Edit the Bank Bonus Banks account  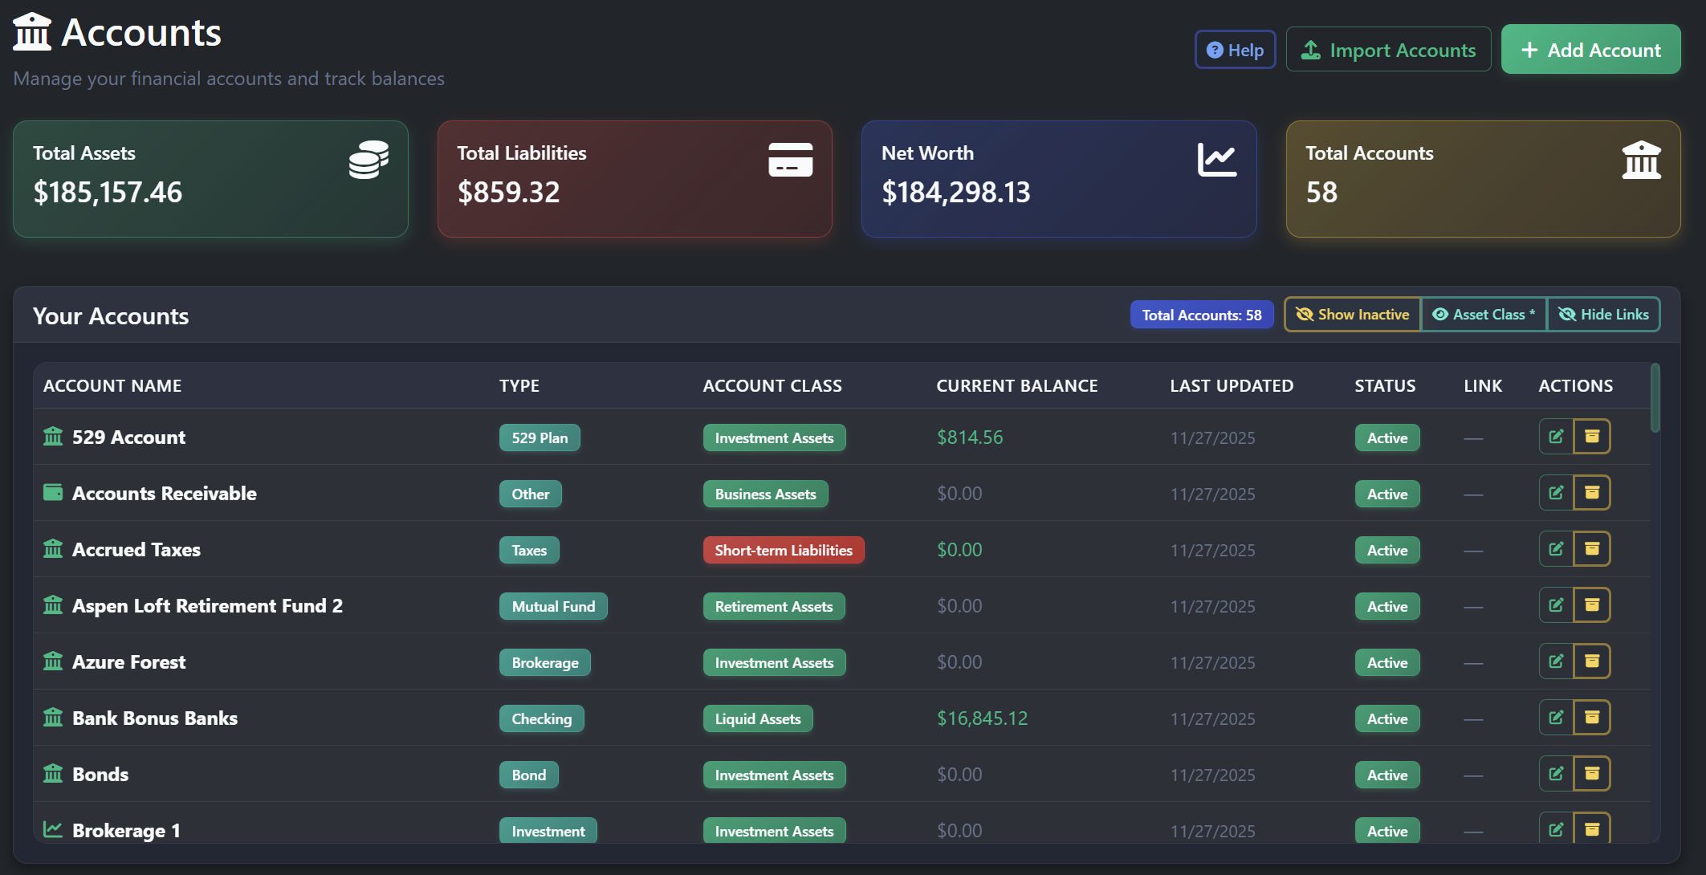[1556, 718]
